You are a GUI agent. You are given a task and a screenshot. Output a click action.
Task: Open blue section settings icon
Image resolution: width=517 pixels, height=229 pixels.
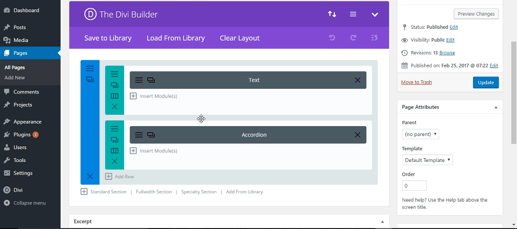click(90, 68)
